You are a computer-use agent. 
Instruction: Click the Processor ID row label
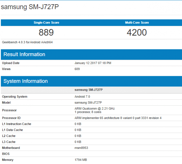click(11, 118)
